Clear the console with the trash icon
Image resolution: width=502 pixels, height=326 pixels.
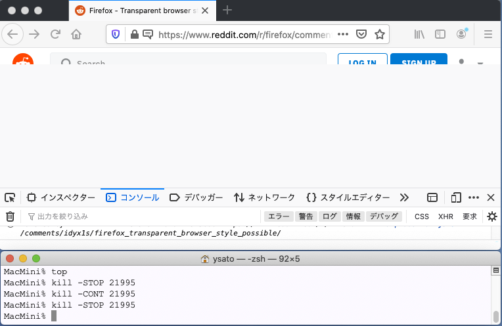(x=10, y=216)
